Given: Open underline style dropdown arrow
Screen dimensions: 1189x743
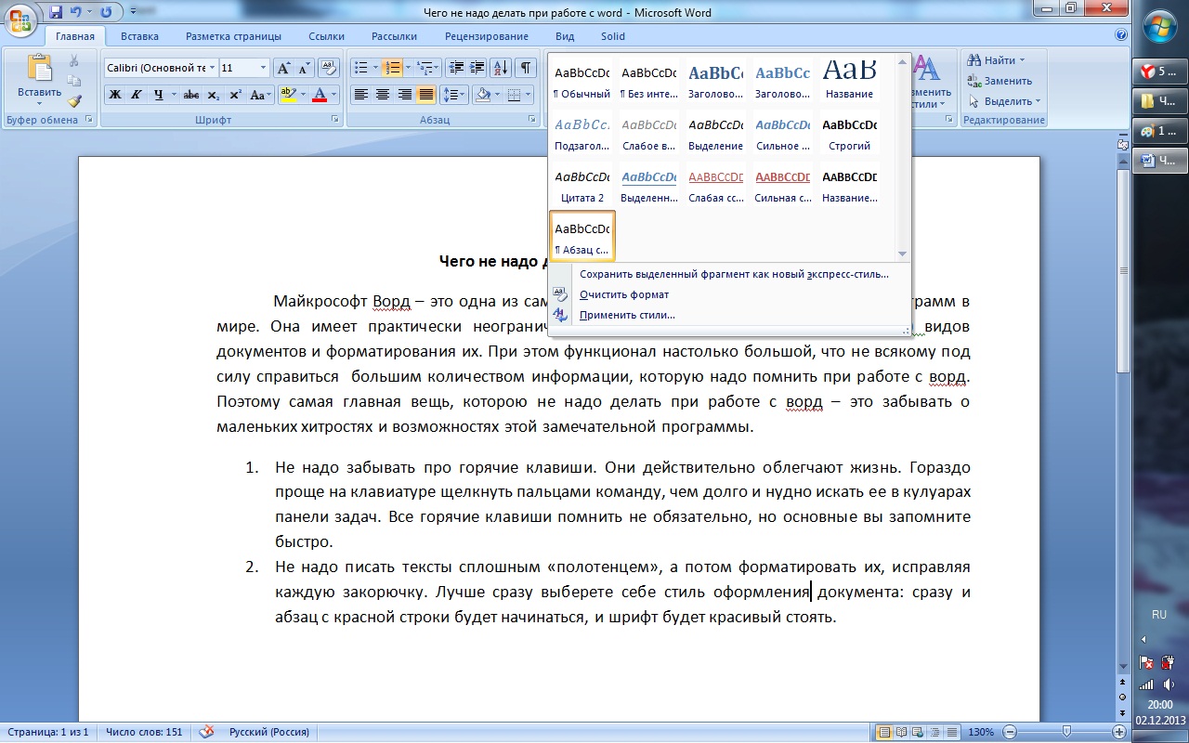Looking at the screenshot, I should point(174,95).
